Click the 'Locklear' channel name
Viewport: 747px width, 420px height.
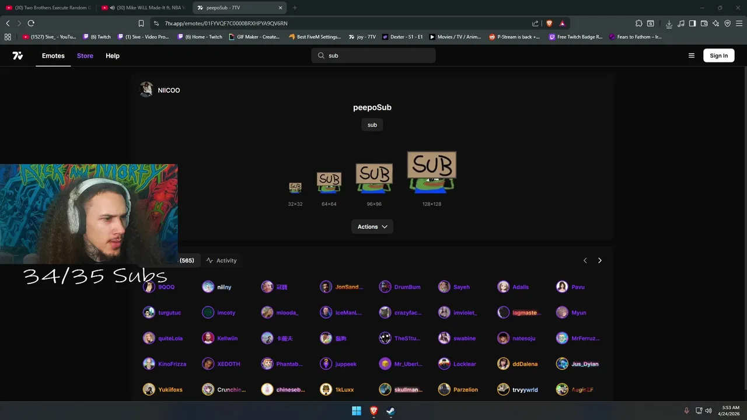click(x=465, y=364)
